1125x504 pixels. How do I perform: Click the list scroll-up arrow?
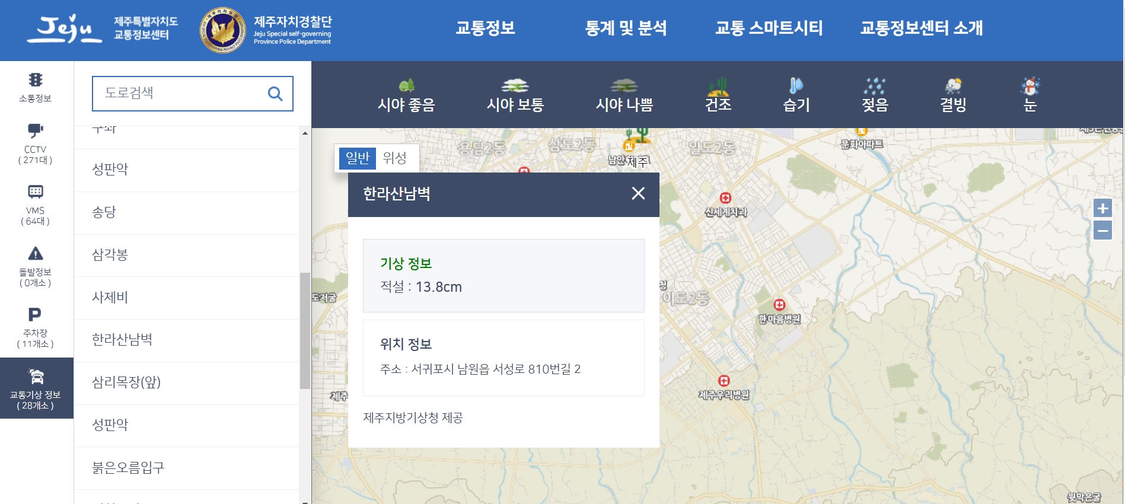click(305, 133)
